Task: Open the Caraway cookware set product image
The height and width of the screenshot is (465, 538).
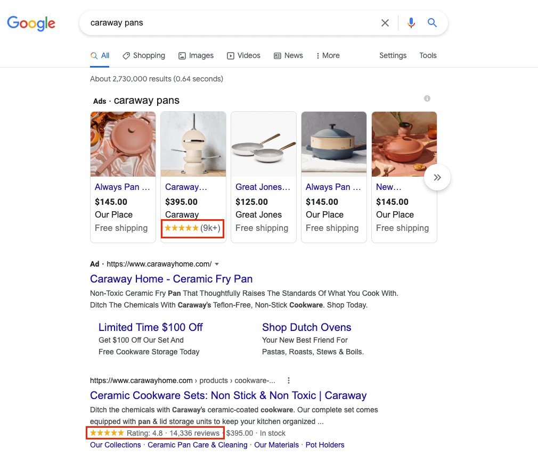Action: point(193,144)
